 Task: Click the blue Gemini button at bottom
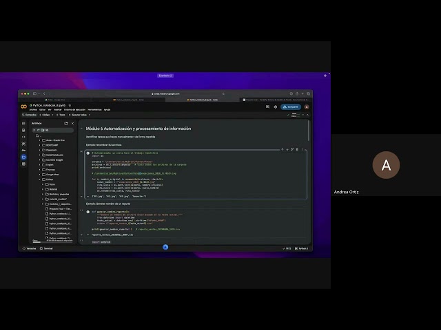(165, 247)
